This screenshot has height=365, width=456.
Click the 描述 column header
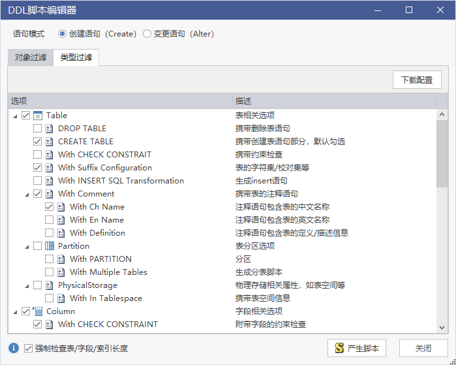(335, 101)
